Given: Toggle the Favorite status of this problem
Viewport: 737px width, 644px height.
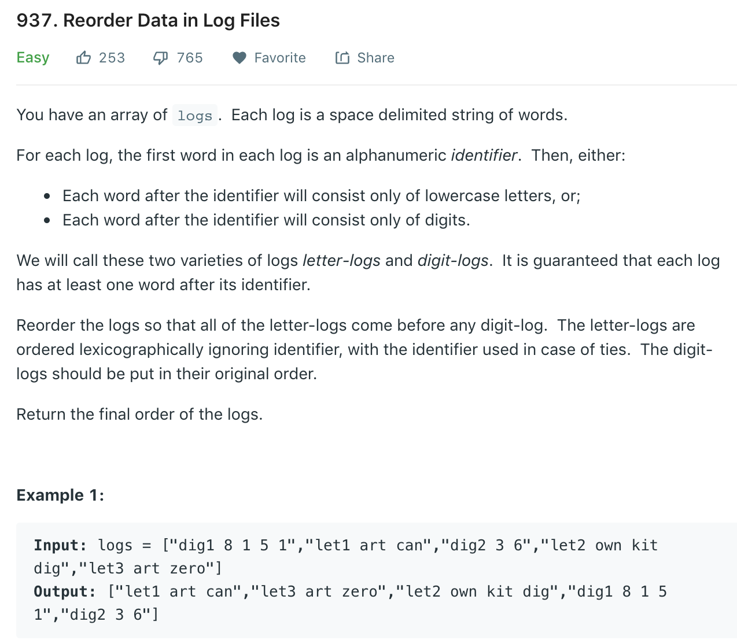Looking at the screenshot, I should coord(269,57).
